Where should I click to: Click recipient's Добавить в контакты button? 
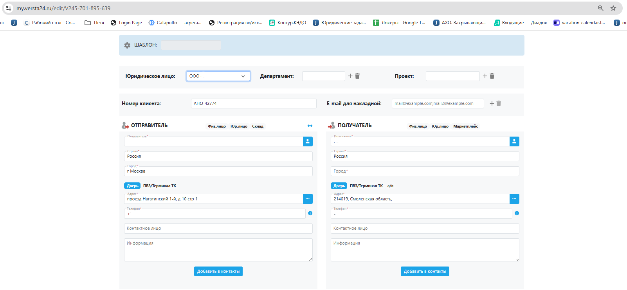click(x=425, y=271)
